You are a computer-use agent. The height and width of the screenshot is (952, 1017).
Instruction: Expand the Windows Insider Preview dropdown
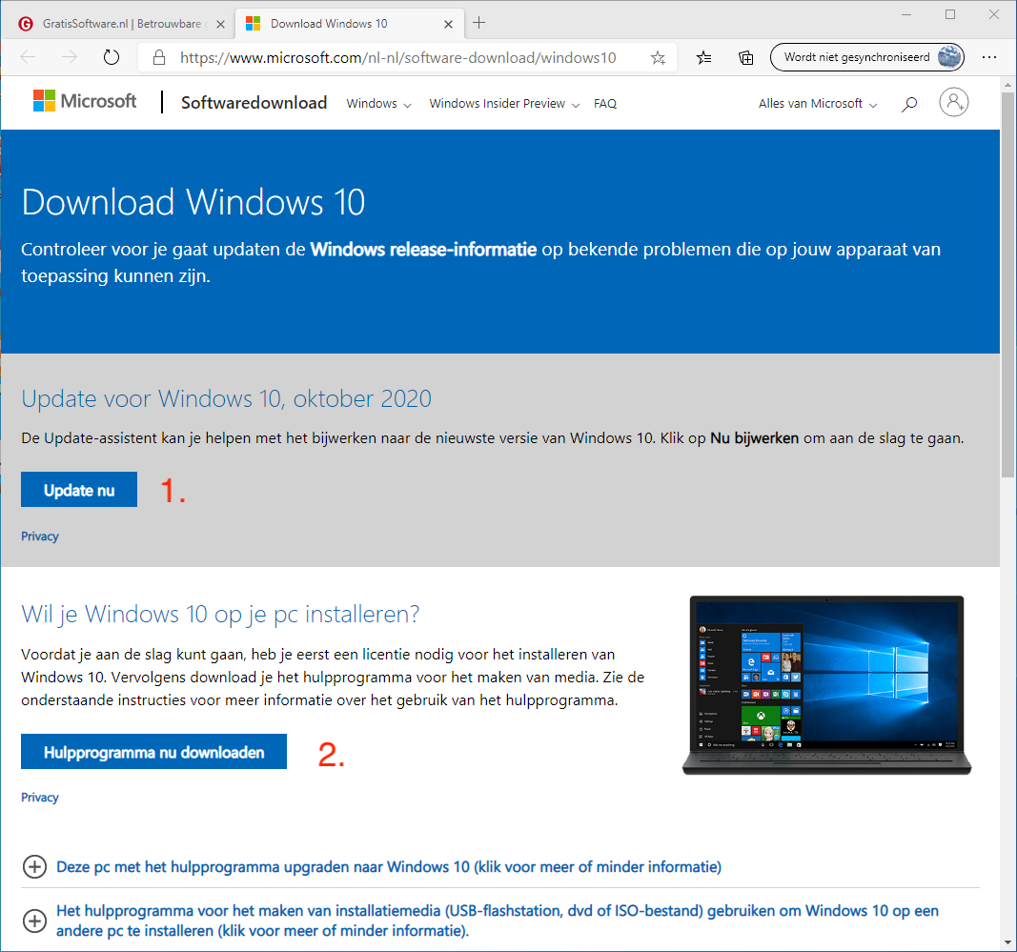point(503,104)
